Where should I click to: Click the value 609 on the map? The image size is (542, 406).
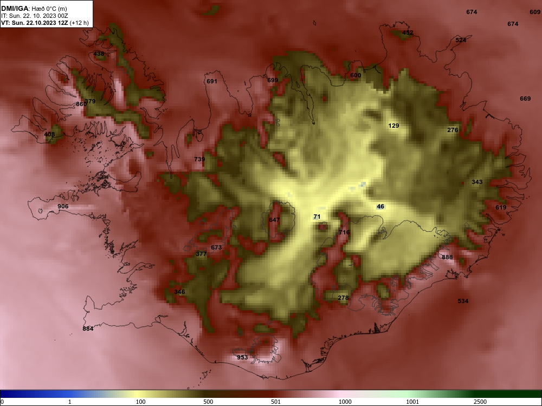[x=535, y=12]
